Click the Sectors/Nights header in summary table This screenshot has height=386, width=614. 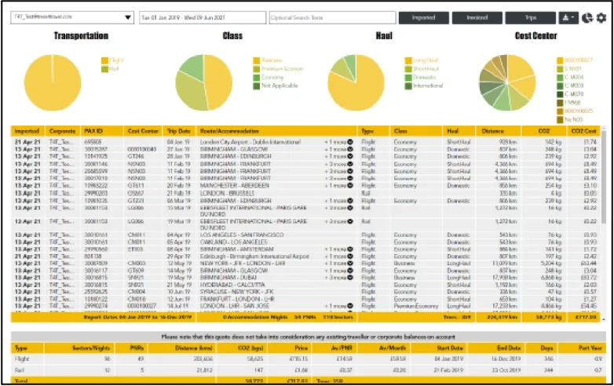point(78,348)
